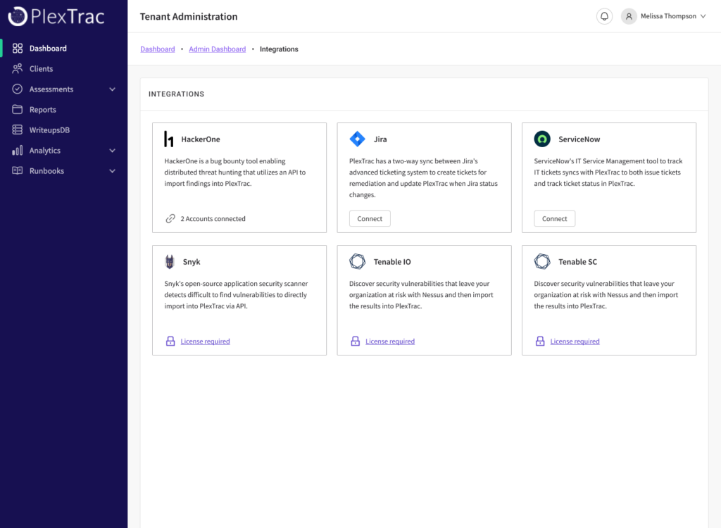This screenshot has width=721, height=528.
Task: Click the HackerOne logo icon
Action: [x=169, y=139]
